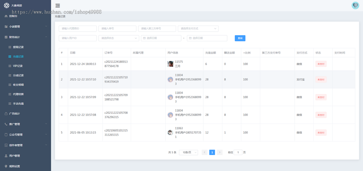Viewport: 363px width, 171px height.
Task: Click the calendar icon in the start date field
Action: click(144, 38)
